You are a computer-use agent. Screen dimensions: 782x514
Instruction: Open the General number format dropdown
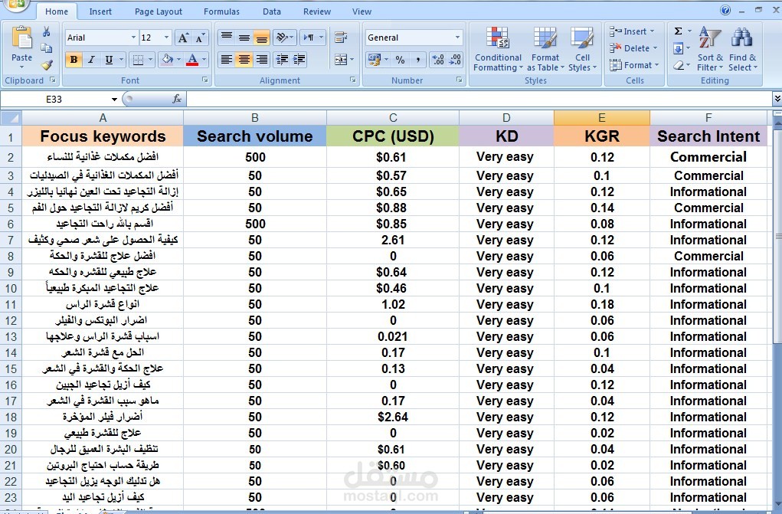459,37
